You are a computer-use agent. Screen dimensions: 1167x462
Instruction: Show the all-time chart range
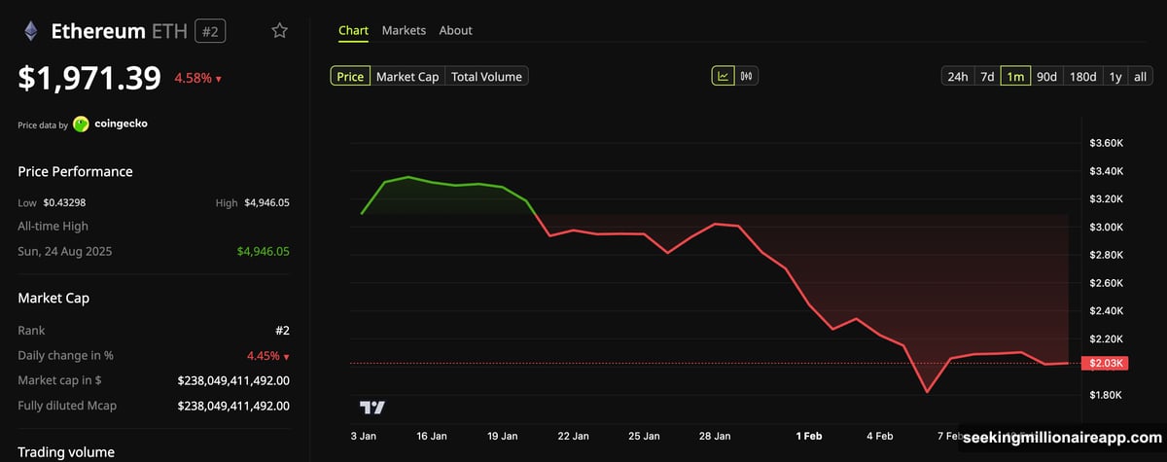click(1141, 77)
